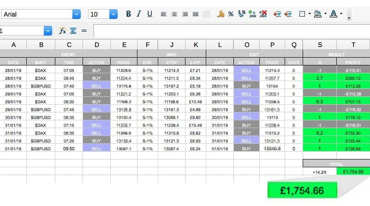
Task: Delete a decimal place
Action: point(263,14)
